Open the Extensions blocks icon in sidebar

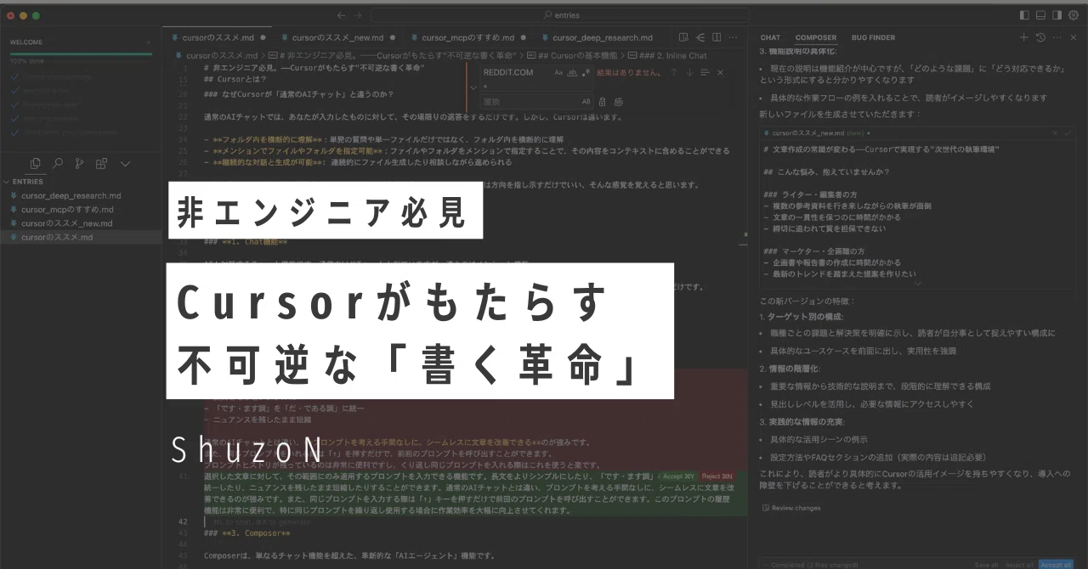coord(102,163)
